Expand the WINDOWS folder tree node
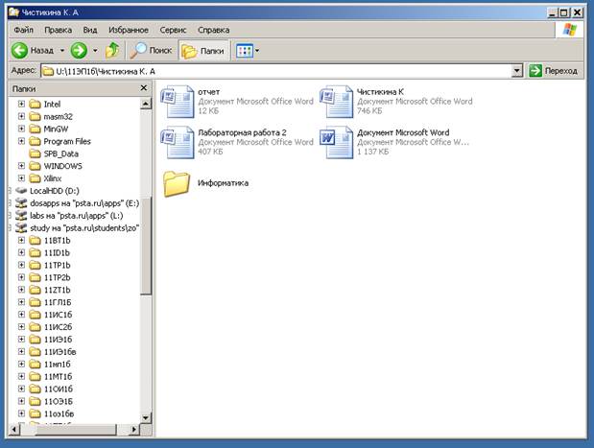Screen dimensions: 594x448 22,166
